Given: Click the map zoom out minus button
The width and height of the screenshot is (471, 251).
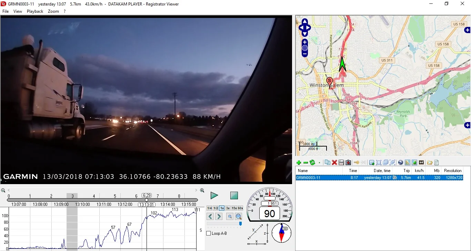Looking at the screenshot, I should click(x=305, y=54).
